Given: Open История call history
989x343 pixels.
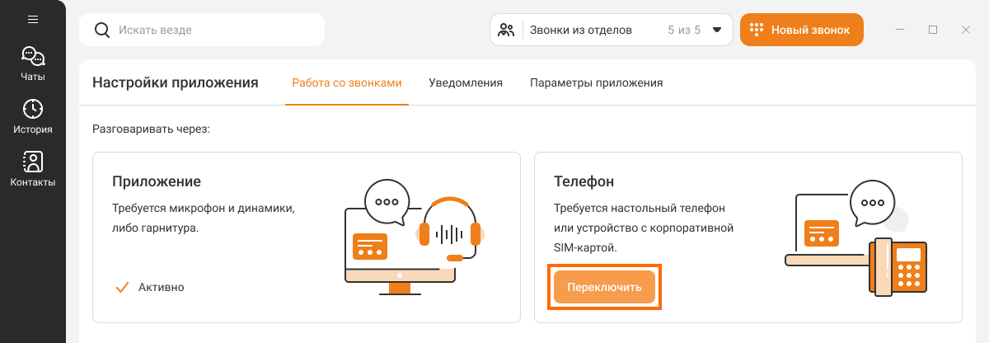Looking at the screenshot, I should (x=33, y=115).
